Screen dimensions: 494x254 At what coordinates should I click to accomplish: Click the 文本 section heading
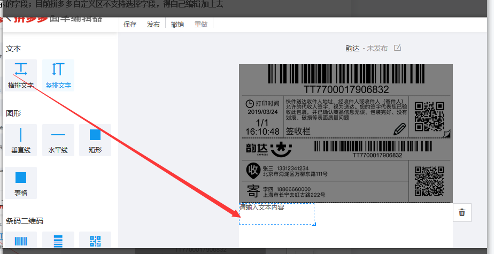pyautogui.click(x=13, y=49)
